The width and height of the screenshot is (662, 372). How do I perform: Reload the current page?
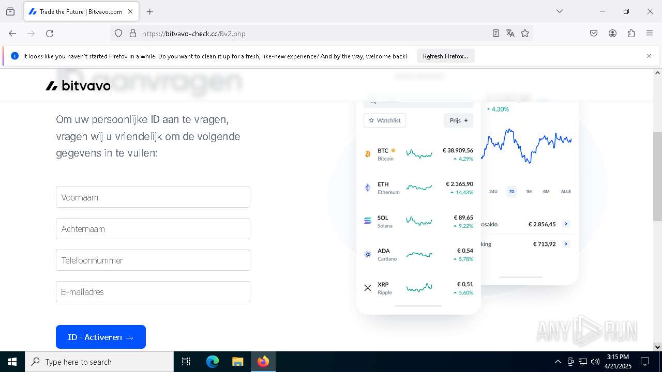click(x=50, y=33)
